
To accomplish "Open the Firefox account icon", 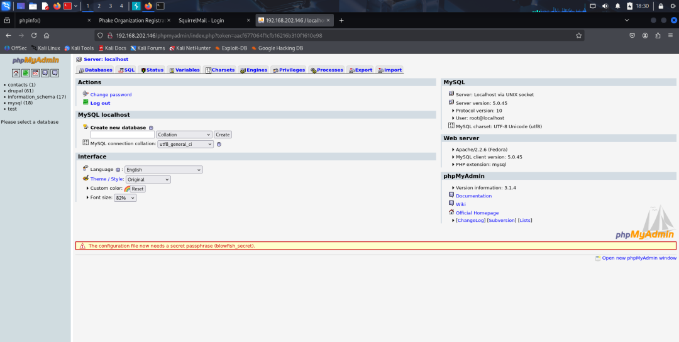I will pyautogui.click(x=645, y=35).
